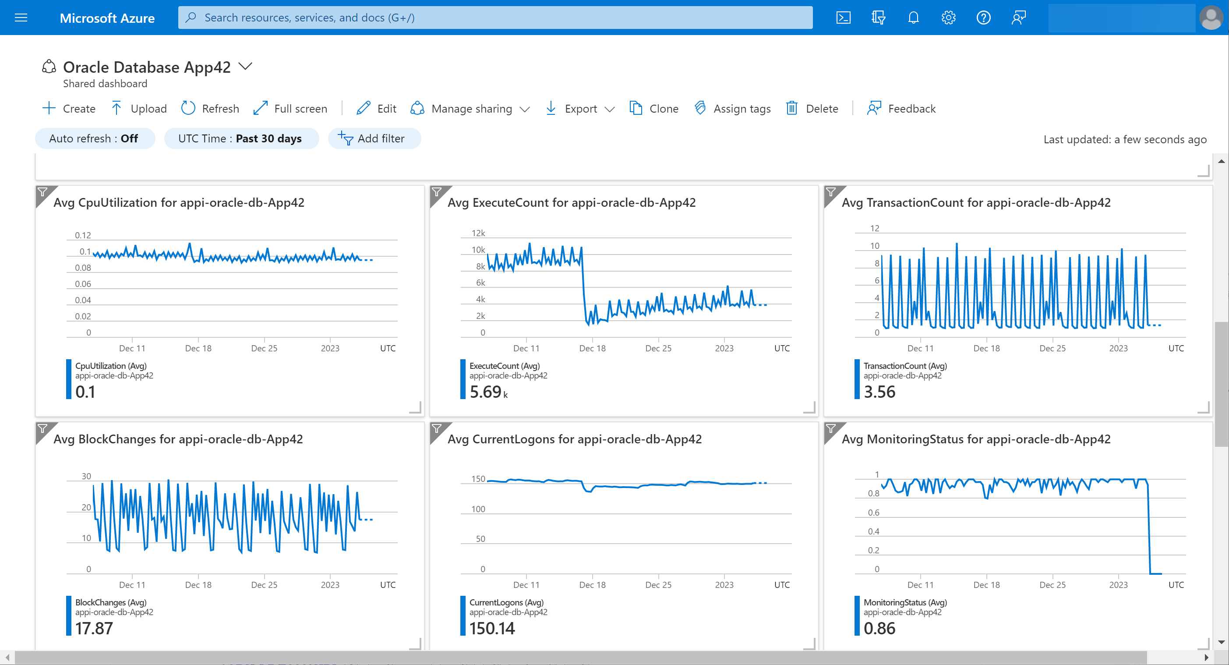This screenshot has height=665, width=1229.
Task: Click filter icon on CurrentLogons tile
Action: [x=437, y=428]
